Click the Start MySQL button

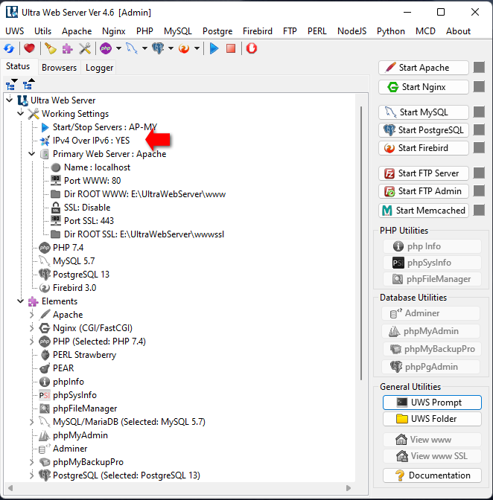tap(424, 112)
